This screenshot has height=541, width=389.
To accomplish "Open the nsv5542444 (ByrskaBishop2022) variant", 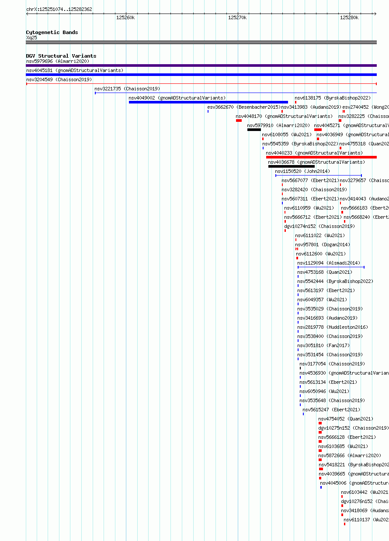I will pos(336,281).
